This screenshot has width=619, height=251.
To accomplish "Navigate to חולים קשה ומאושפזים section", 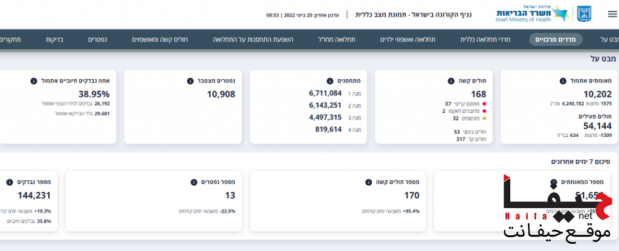I will (x=160, y=40).
